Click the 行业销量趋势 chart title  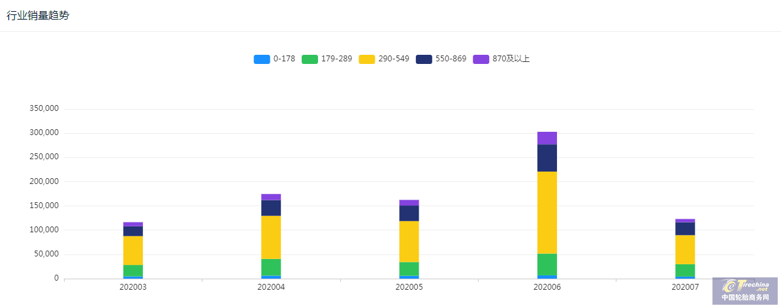tap(38, 16)
